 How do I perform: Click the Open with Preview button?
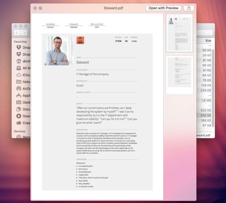[x=163, y=8]
